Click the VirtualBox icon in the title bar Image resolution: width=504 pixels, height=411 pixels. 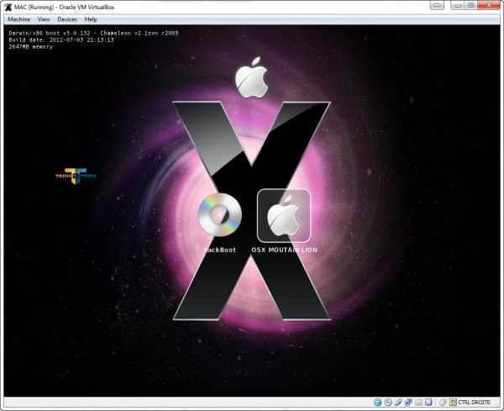pos(8,6)
